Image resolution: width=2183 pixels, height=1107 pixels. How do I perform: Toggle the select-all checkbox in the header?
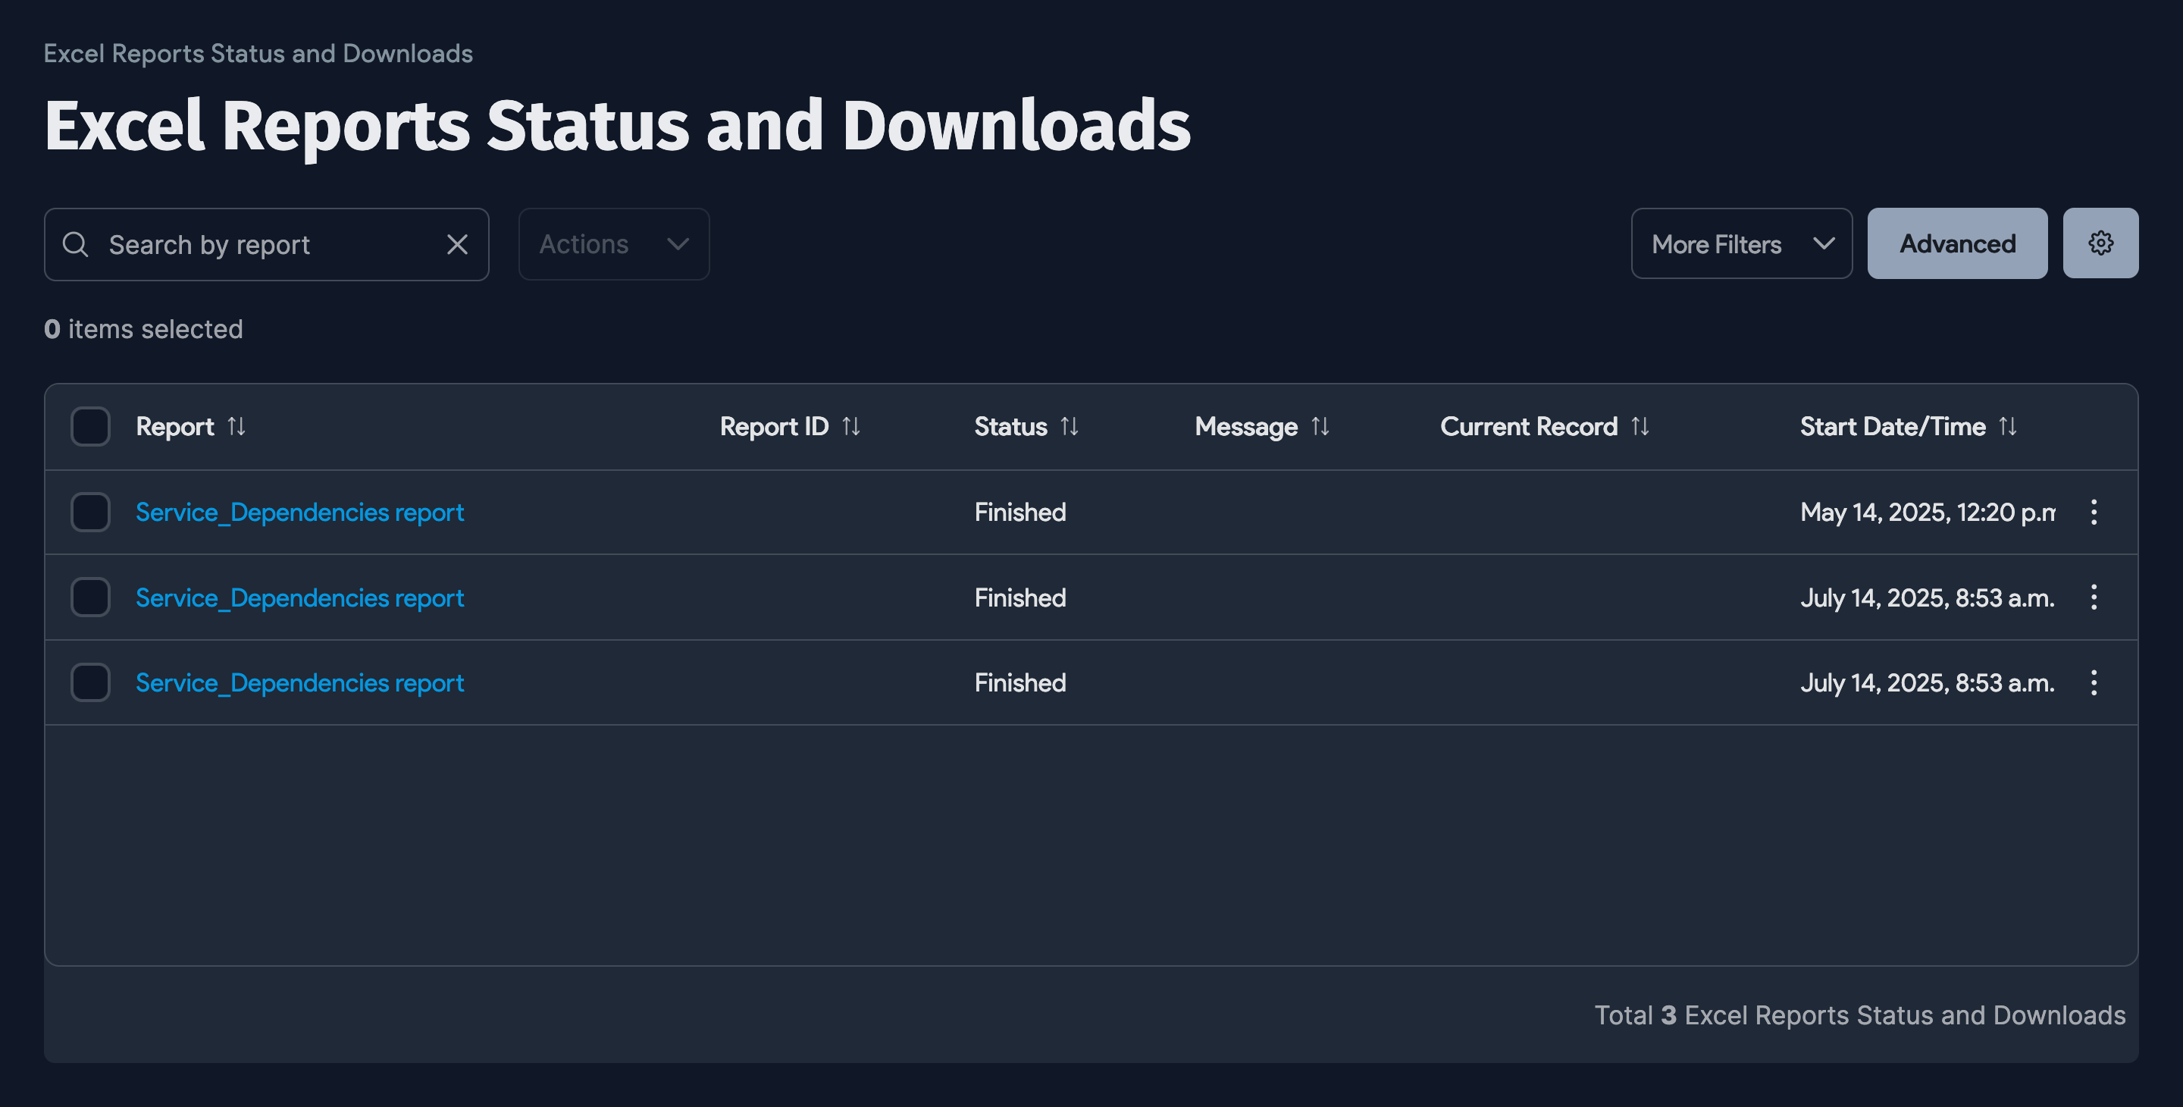click(x=90, y=426)
